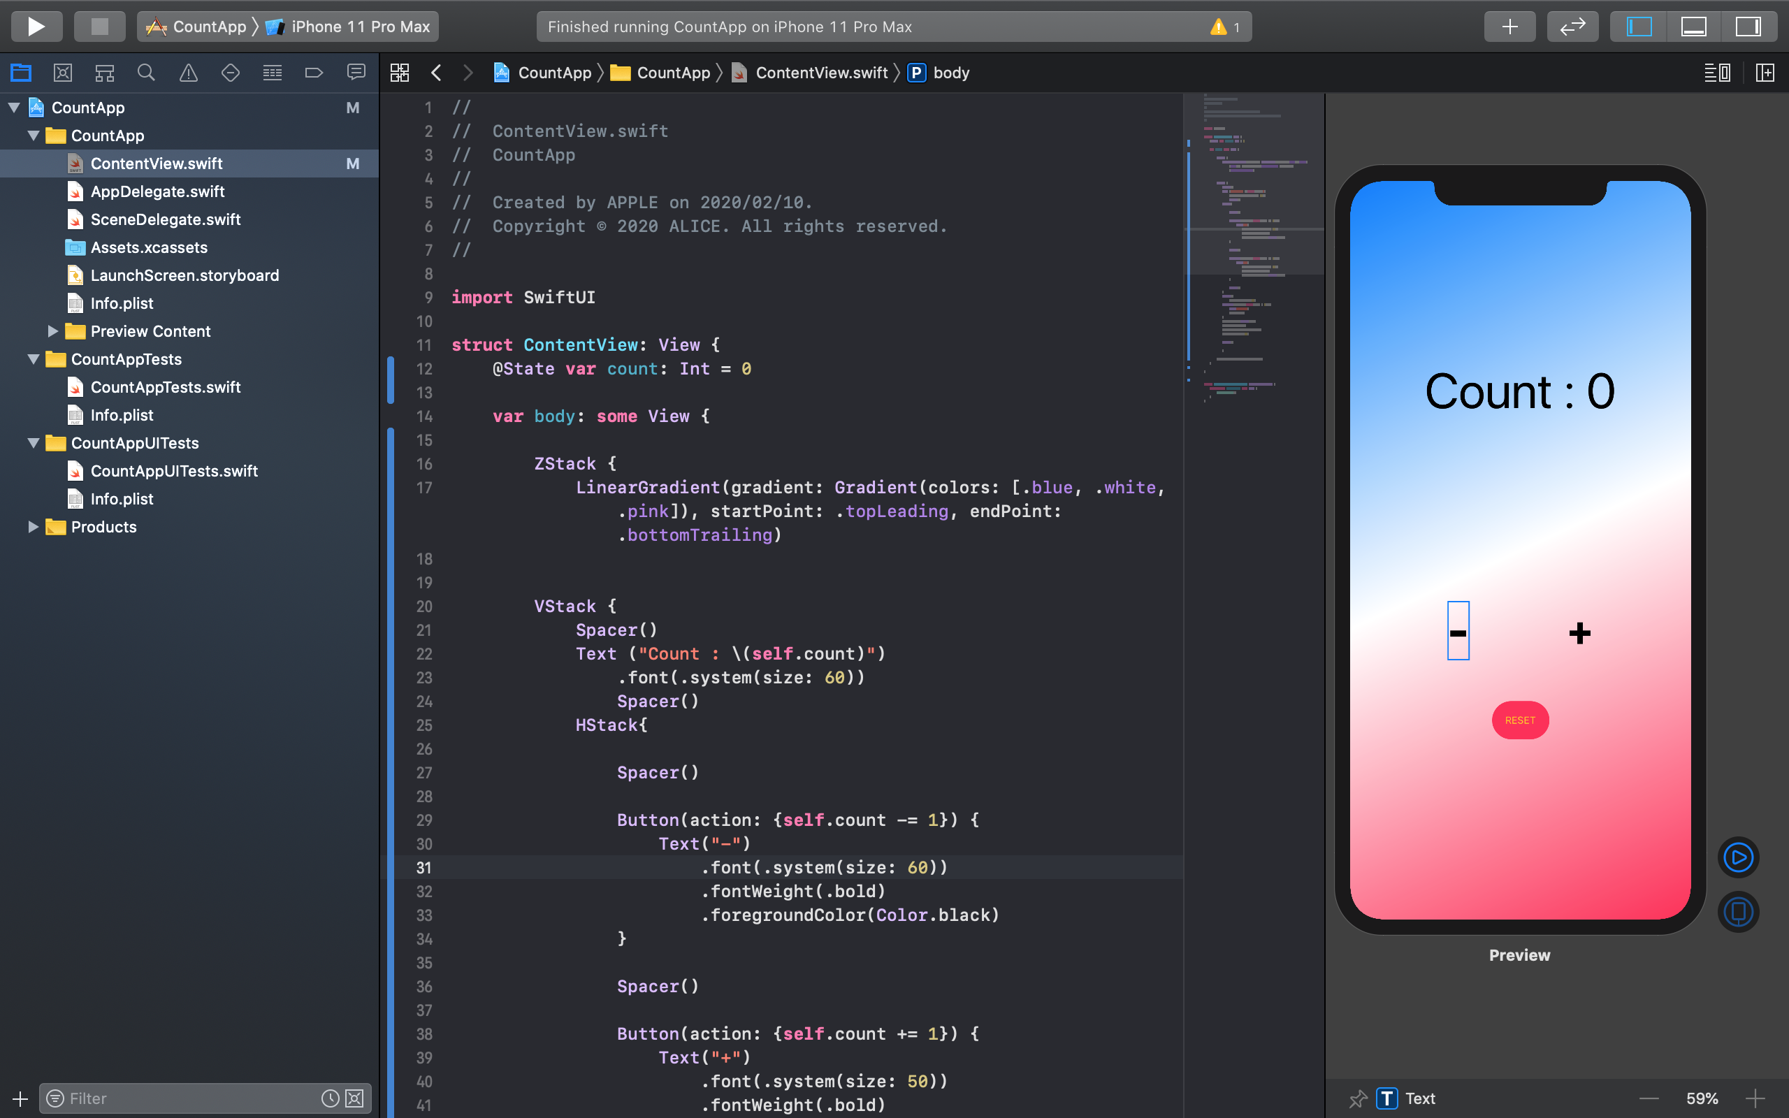This screenshot has height=1118, width=1789.
Task: Collapse the CountAppTests folder
Action: 34,359
